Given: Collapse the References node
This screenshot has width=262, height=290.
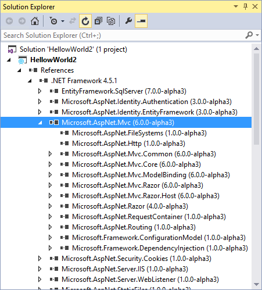Looking at the screenshot, I should pyautogui.click(x=19, y=70).
